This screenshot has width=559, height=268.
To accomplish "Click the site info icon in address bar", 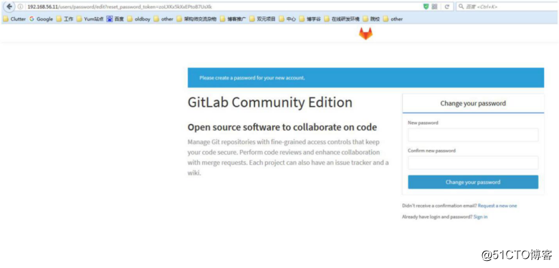I will (x=20, y=6).
